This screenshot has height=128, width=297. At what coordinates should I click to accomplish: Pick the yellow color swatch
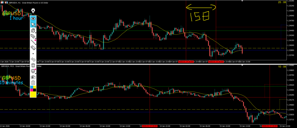(33, 94)
